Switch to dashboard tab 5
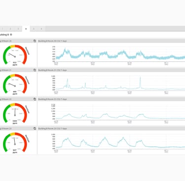The image size is (185, 181). coord(34,29)
